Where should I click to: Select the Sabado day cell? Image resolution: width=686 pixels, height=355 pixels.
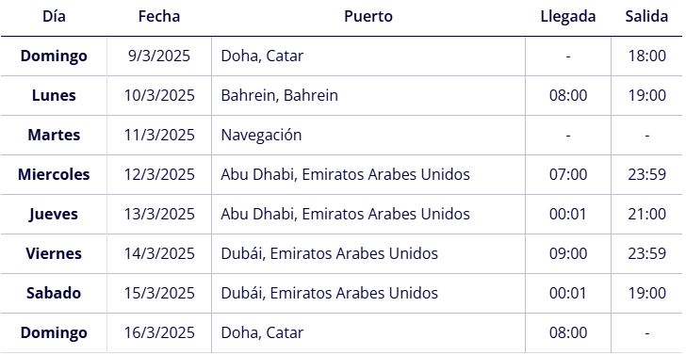[x=54, y=293]
